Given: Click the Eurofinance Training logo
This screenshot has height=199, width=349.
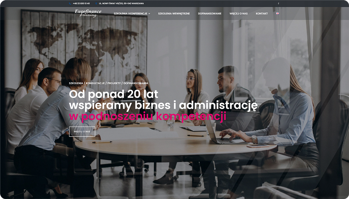Looking at the screenshot, I should click(x=88, y=13).
